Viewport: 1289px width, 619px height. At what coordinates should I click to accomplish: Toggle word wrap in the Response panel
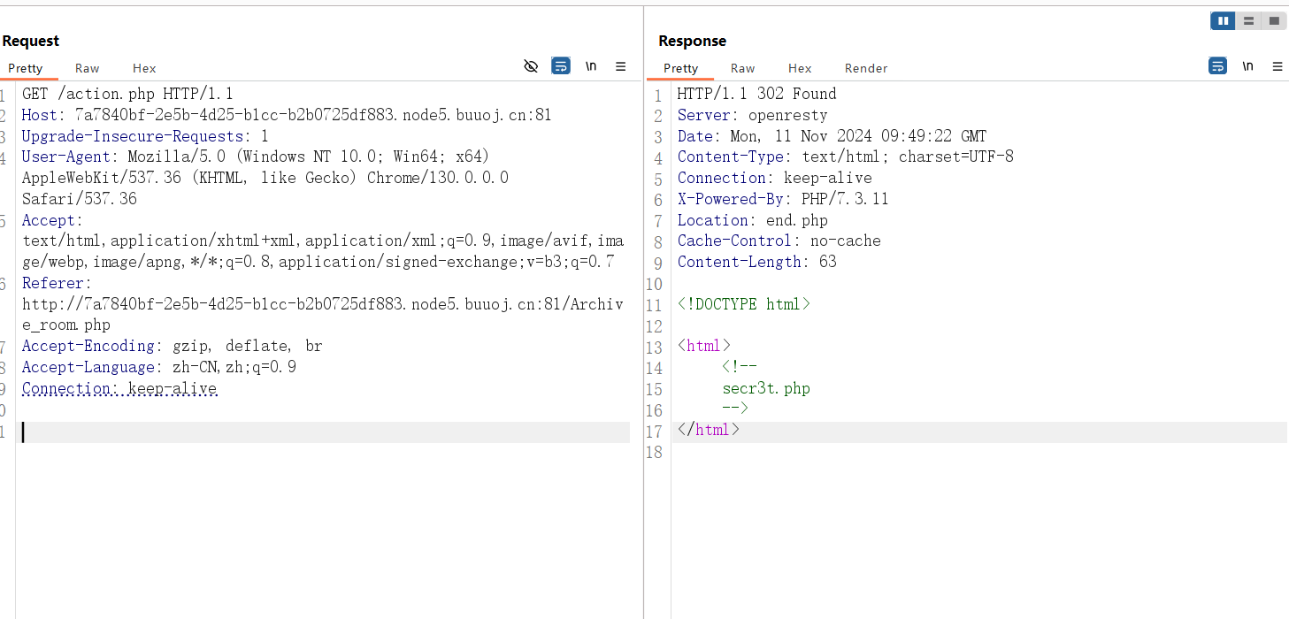pyautogui.click(x=1217, y=66)
